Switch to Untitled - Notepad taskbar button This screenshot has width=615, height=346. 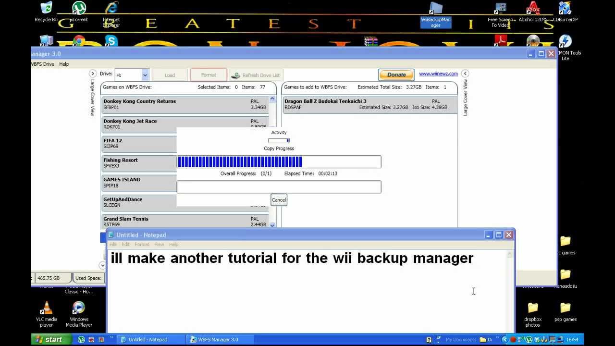pos(151,339)
